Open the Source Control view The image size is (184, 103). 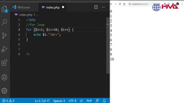[x=4, y=35]
